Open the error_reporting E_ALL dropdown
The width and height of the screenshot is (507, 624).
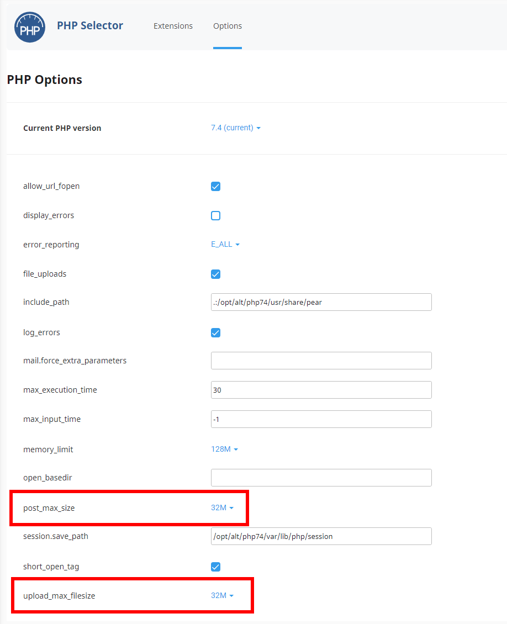click(x=225, y=244)
